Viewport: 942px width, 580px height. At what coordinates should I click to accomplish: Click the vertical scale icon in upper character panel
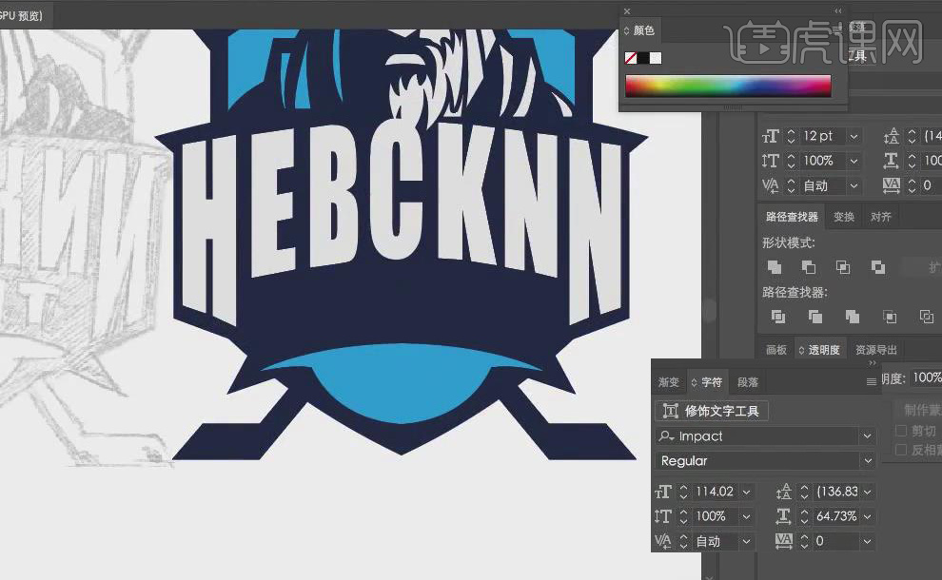[770, 161]
